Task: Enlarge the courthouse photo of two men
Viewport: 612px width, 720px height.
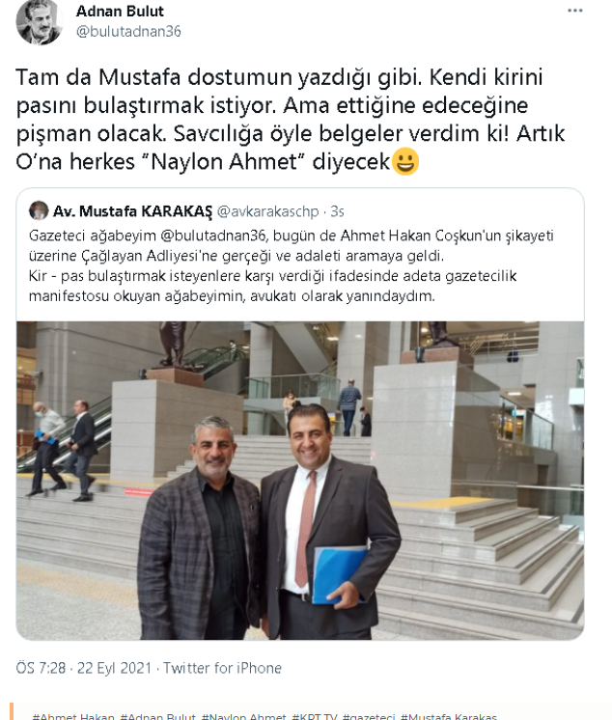Action: (300, 481)
